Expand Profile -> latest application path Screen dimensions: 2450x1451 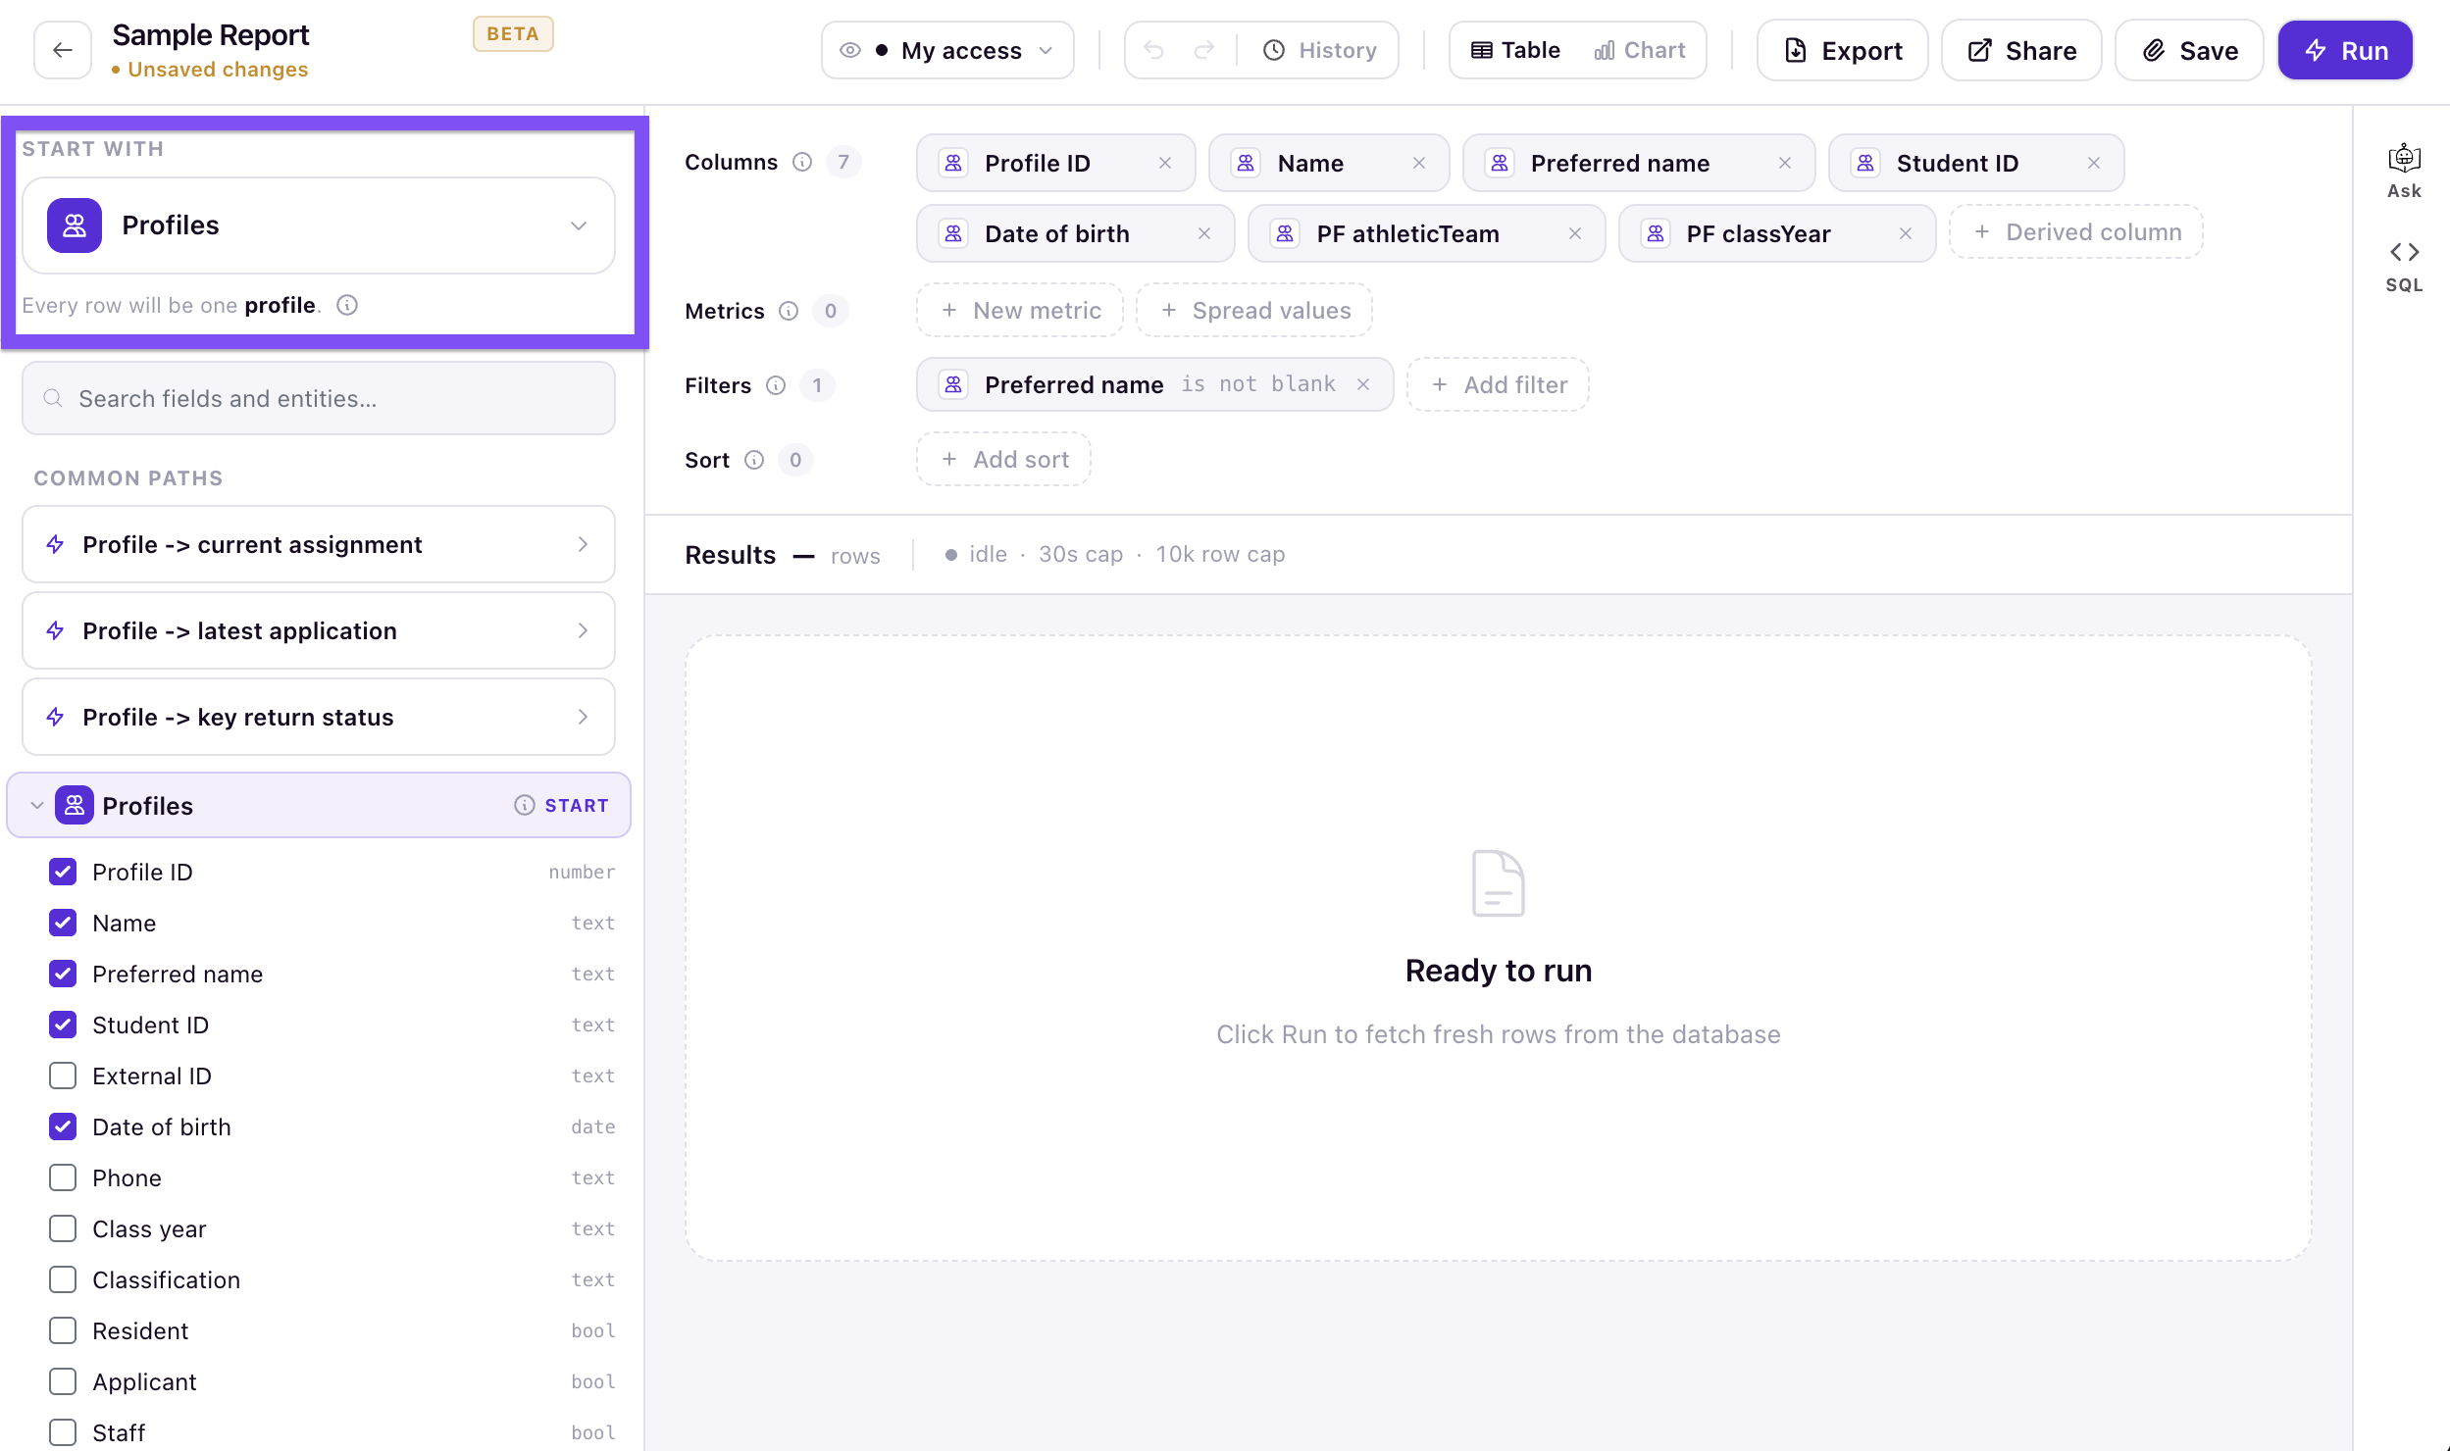click(x=319, y=630)
